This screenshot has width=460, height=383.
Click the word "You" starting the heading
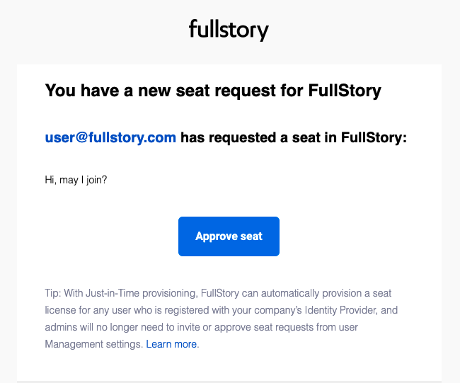point(59,91)
